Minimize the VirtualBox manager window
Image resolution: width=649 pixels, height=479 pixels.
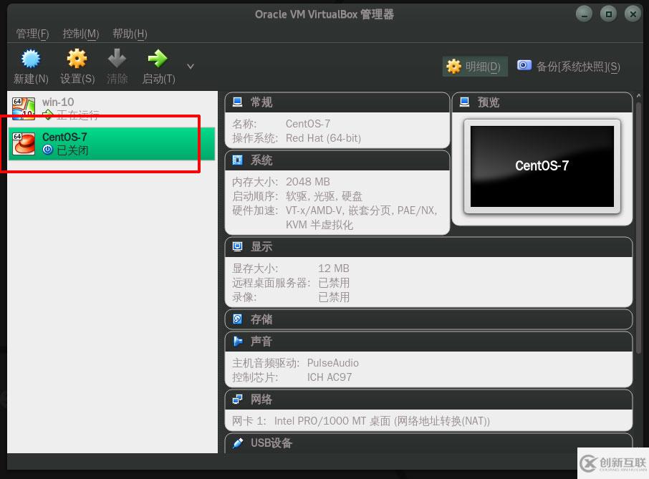pos(584,14)
